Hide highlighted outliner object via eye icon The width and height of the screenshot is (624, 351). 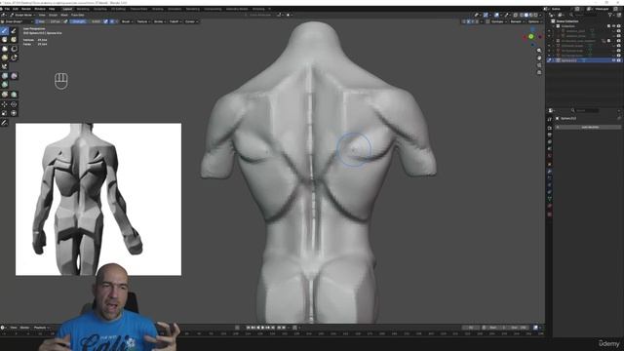(613, 60)
